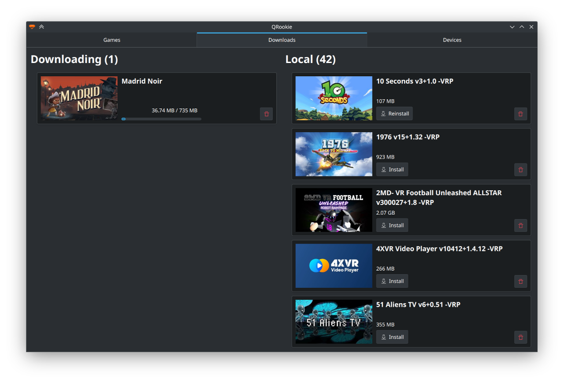Viewport: 564px width, 383px height.
Task: Delete local 10 Seconds v3+1.0 game
Action: [x=520, y=114]
